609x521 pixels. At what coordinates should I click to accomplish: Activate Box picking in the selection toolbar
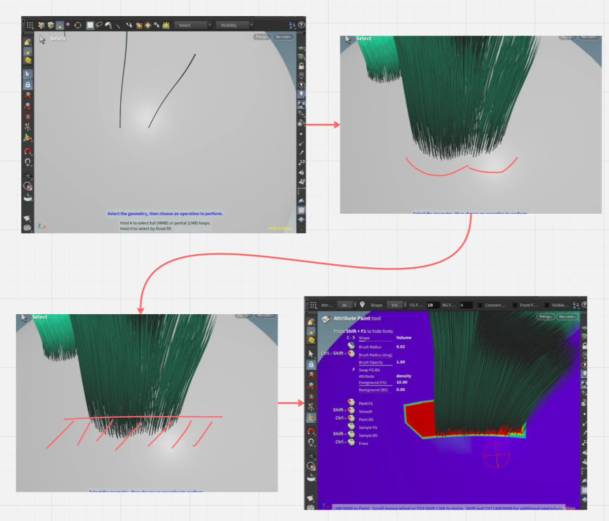point(90,25)
